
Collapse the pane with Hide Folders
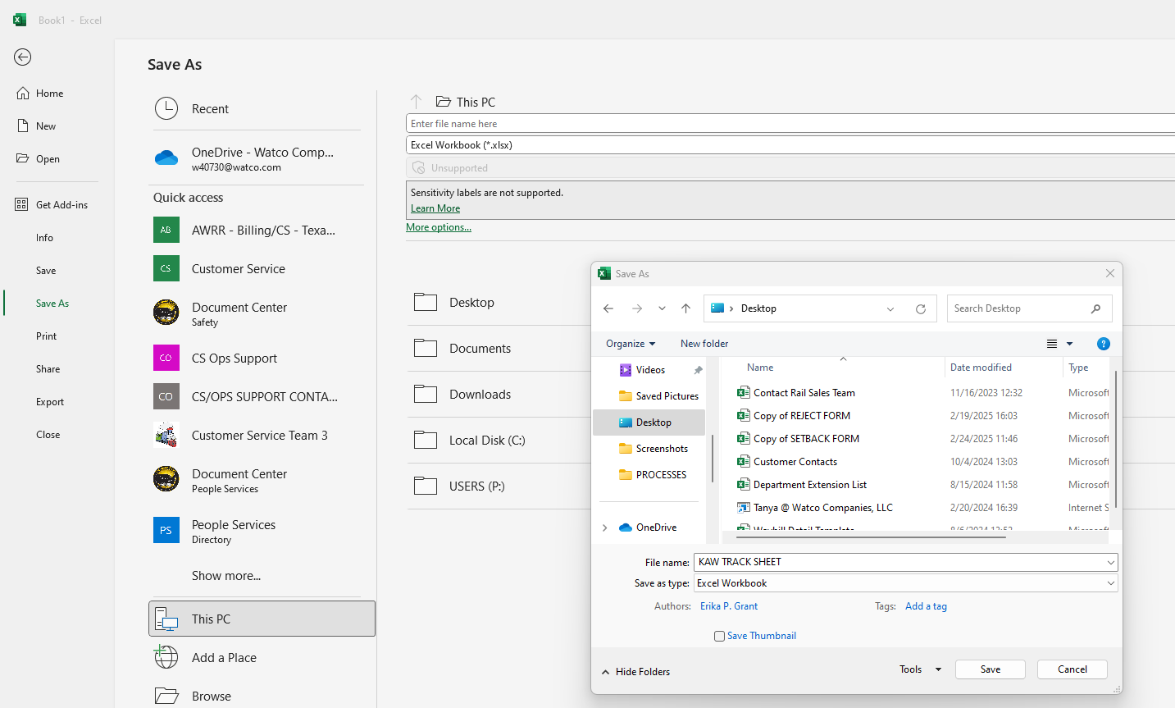(635, 672)
